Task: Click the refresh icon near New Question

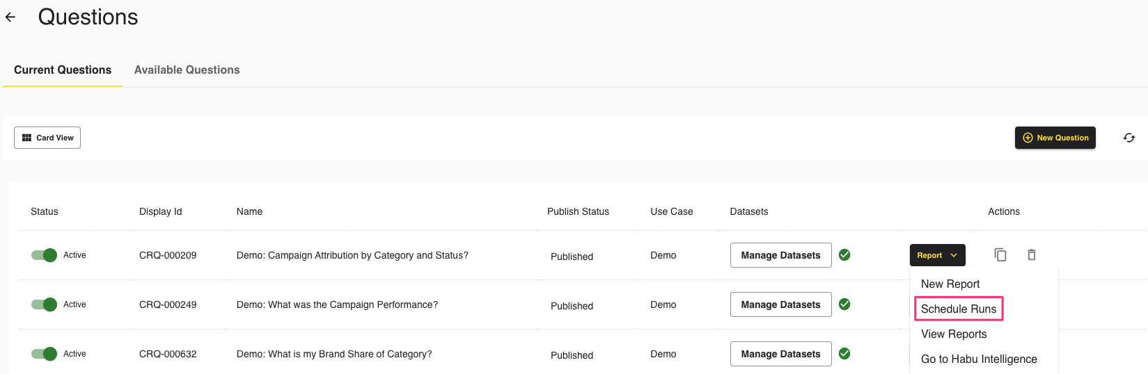Action: tap(1129, 138)
